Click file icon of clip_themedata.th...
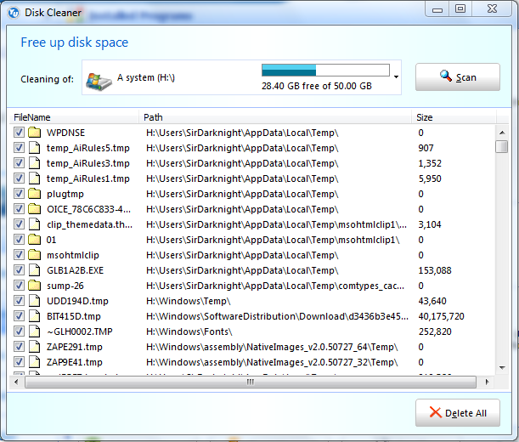 pyautogui.click(x=35, y=224)
